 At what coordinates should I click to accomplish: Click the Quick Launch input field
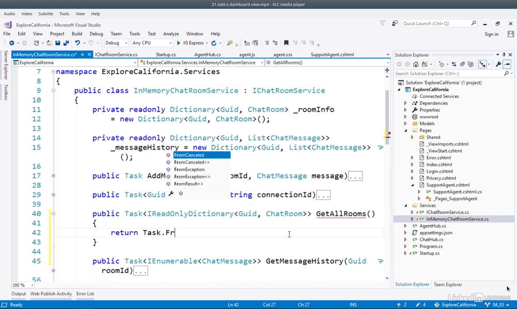(x=436, y=23)
